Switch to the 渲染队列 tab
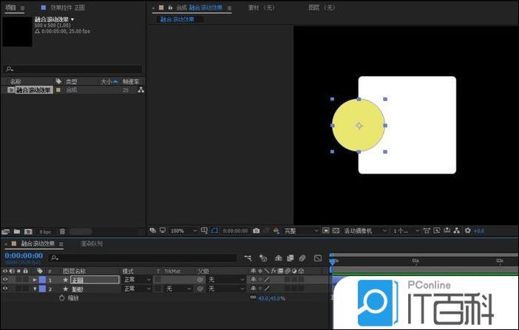This screenshot has width=519, height=330. click(x=92, y=244)
